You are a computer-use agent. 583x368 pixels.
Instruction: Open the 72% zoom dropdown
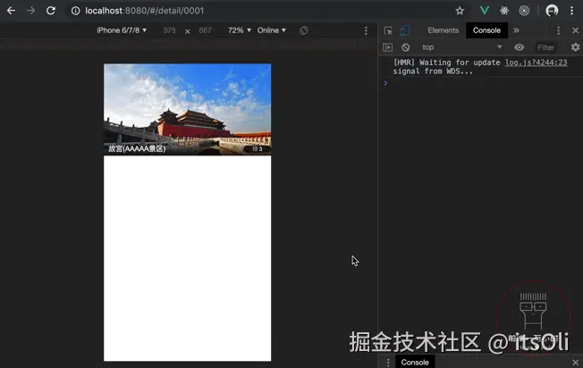point(240,30)
